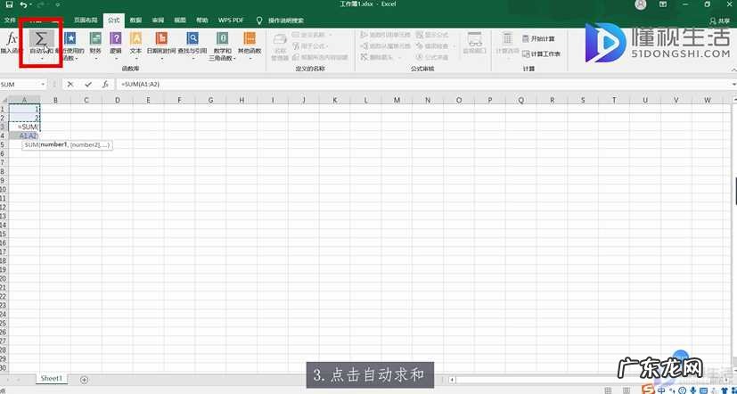Select the Sheet1 tab
This screenshot has height=394, width=737.
[x=52, y=379]
